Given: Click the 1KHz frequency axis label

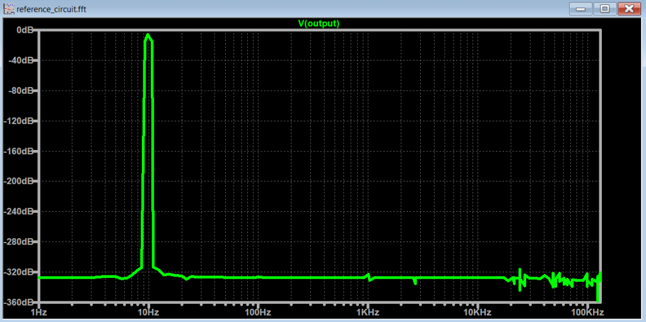Looking at the screenshot, I should pos(367,313).
